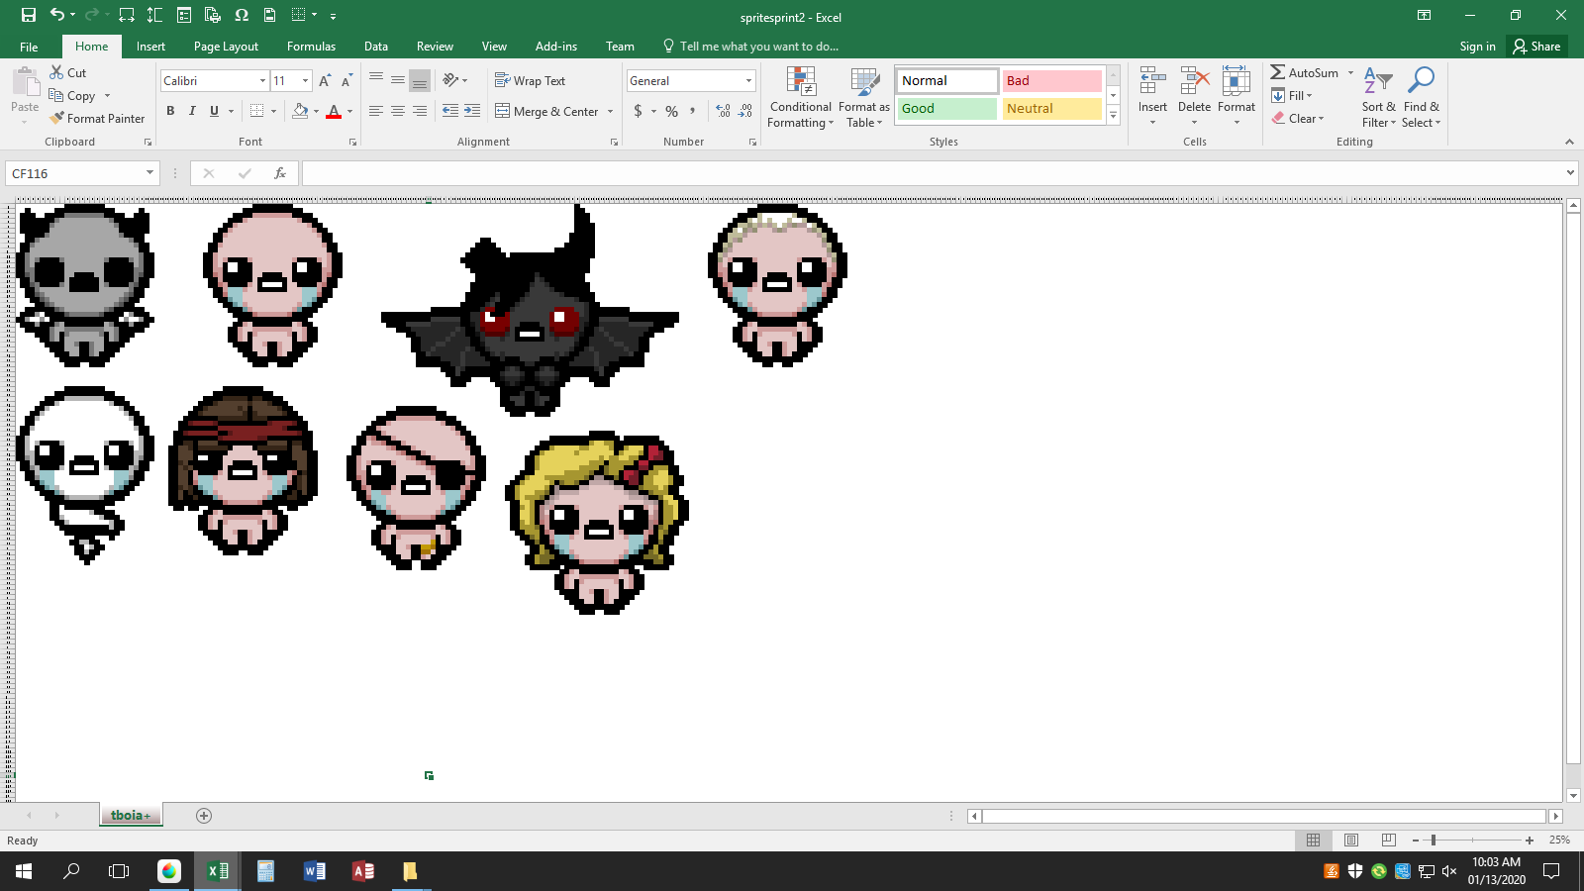Open the Fill dropdown
The width and height of the screenshot is (1584, 891).
tap(1292, 95)
